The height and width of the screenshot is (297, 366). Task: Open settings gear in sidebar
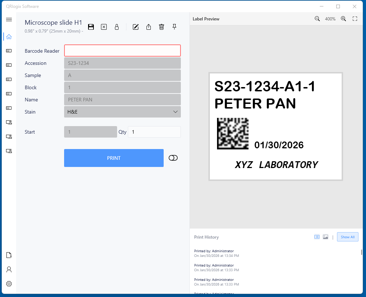pyautogui.click(x=9, y=284)
